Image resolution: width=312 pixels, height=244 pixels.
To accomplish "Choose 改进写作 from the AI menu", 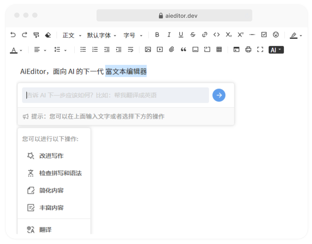I will point(51,156).
